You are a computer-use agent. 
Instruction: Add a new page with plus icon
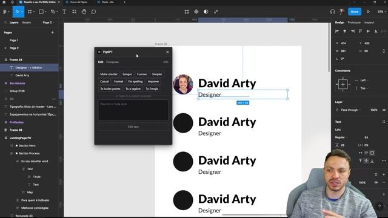click(52, 32)
